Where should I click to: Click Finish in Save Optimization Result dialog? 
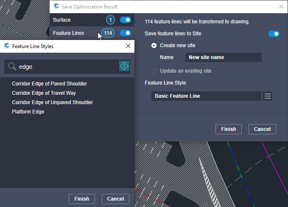pyautogui.click(x=229, y=129)
